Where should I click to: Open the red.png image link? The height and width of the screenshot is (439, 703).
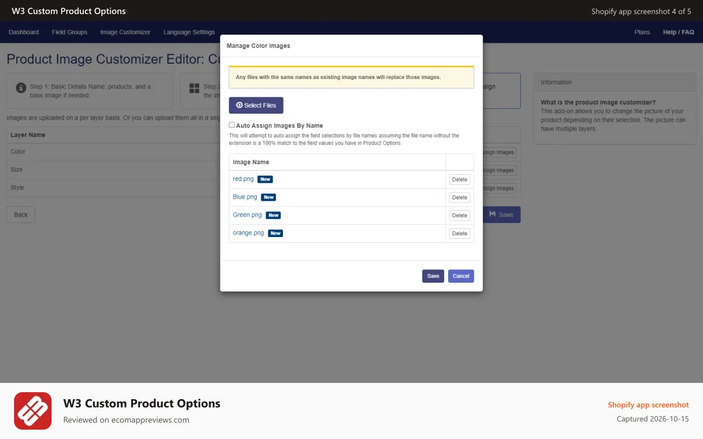tap(243, 179)
